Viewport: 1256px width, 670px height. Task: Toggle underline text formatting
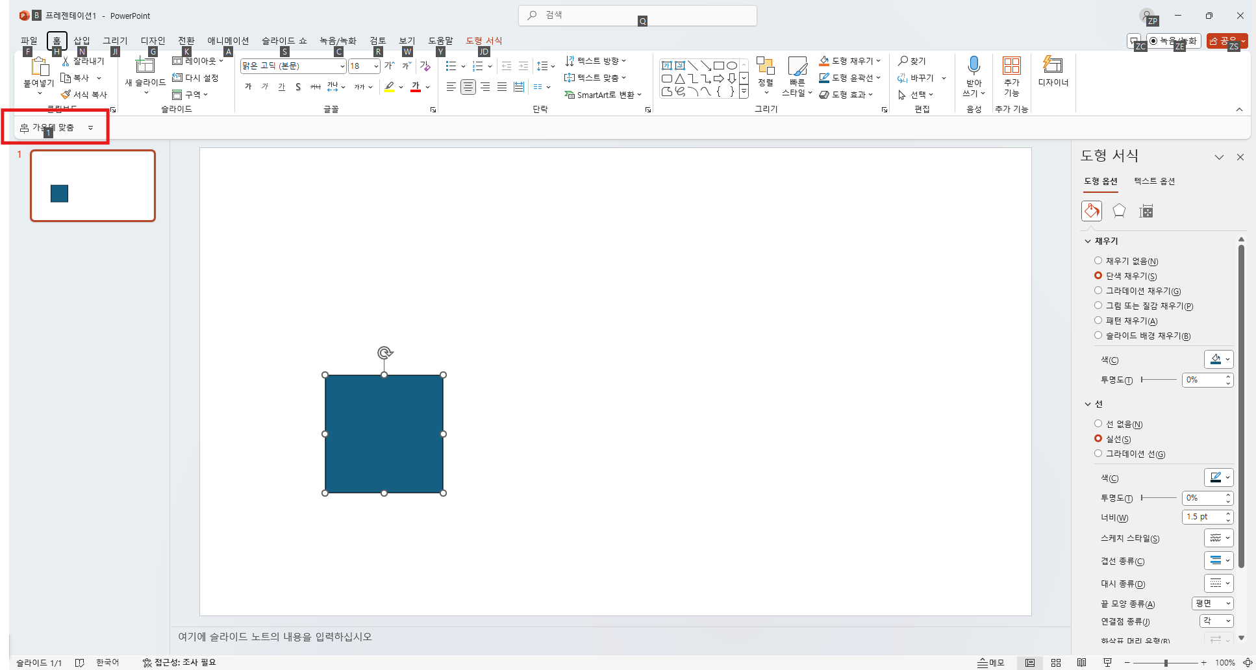click(281, 87)
